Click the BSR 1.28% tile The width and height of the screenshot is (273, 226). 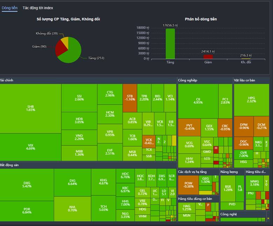(x=228, y=188)
